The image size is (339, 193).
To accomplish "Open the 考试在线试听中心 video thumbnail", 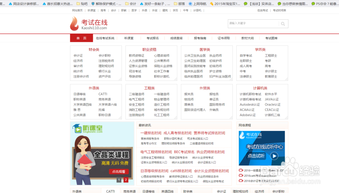I will pos(262,148).
